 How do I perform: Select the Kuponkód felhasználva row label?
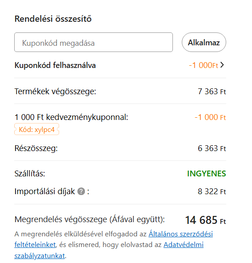tap(55, 65)
